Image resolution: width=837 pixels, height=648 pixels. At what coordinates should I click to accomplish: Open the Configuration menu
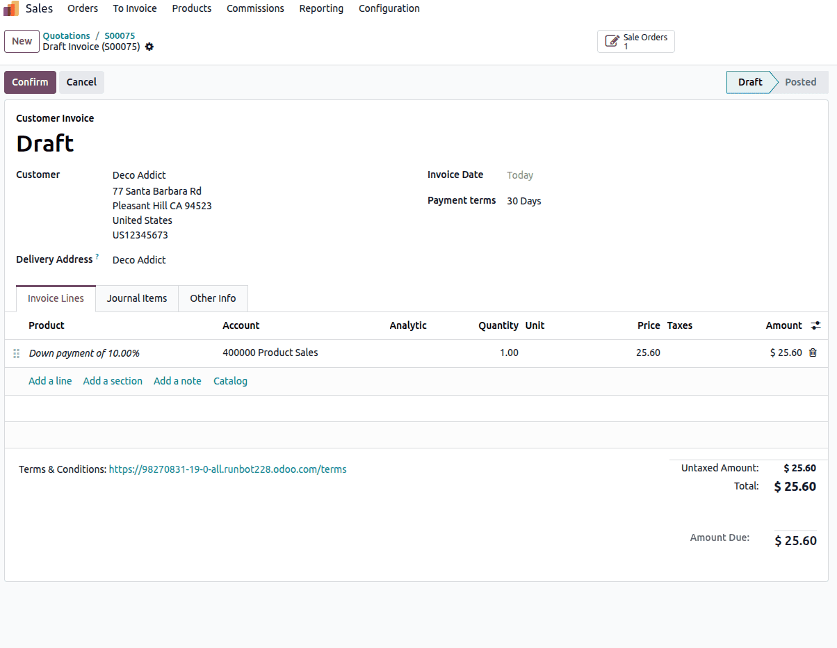(389, 8)
